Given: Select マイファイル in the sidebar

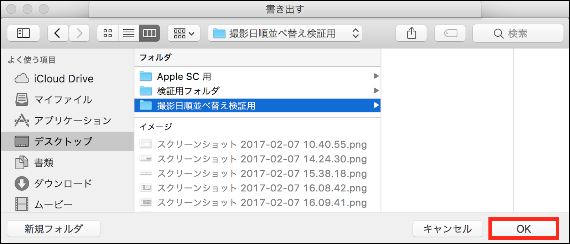Looking at the screenshot, I should (63, 100).
